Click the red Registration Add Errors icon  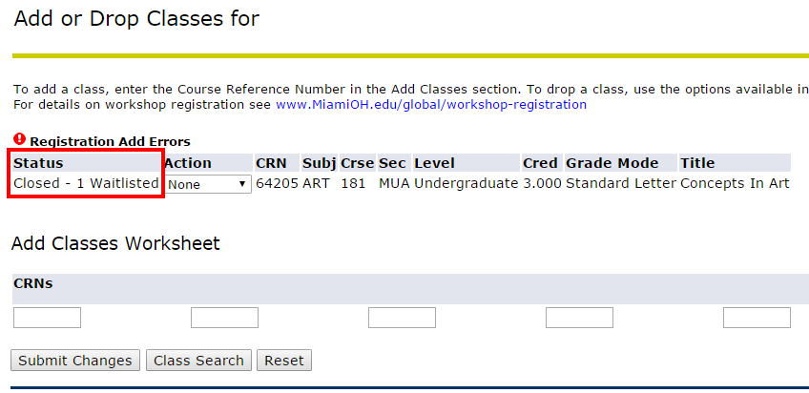(x=20, y=138)
